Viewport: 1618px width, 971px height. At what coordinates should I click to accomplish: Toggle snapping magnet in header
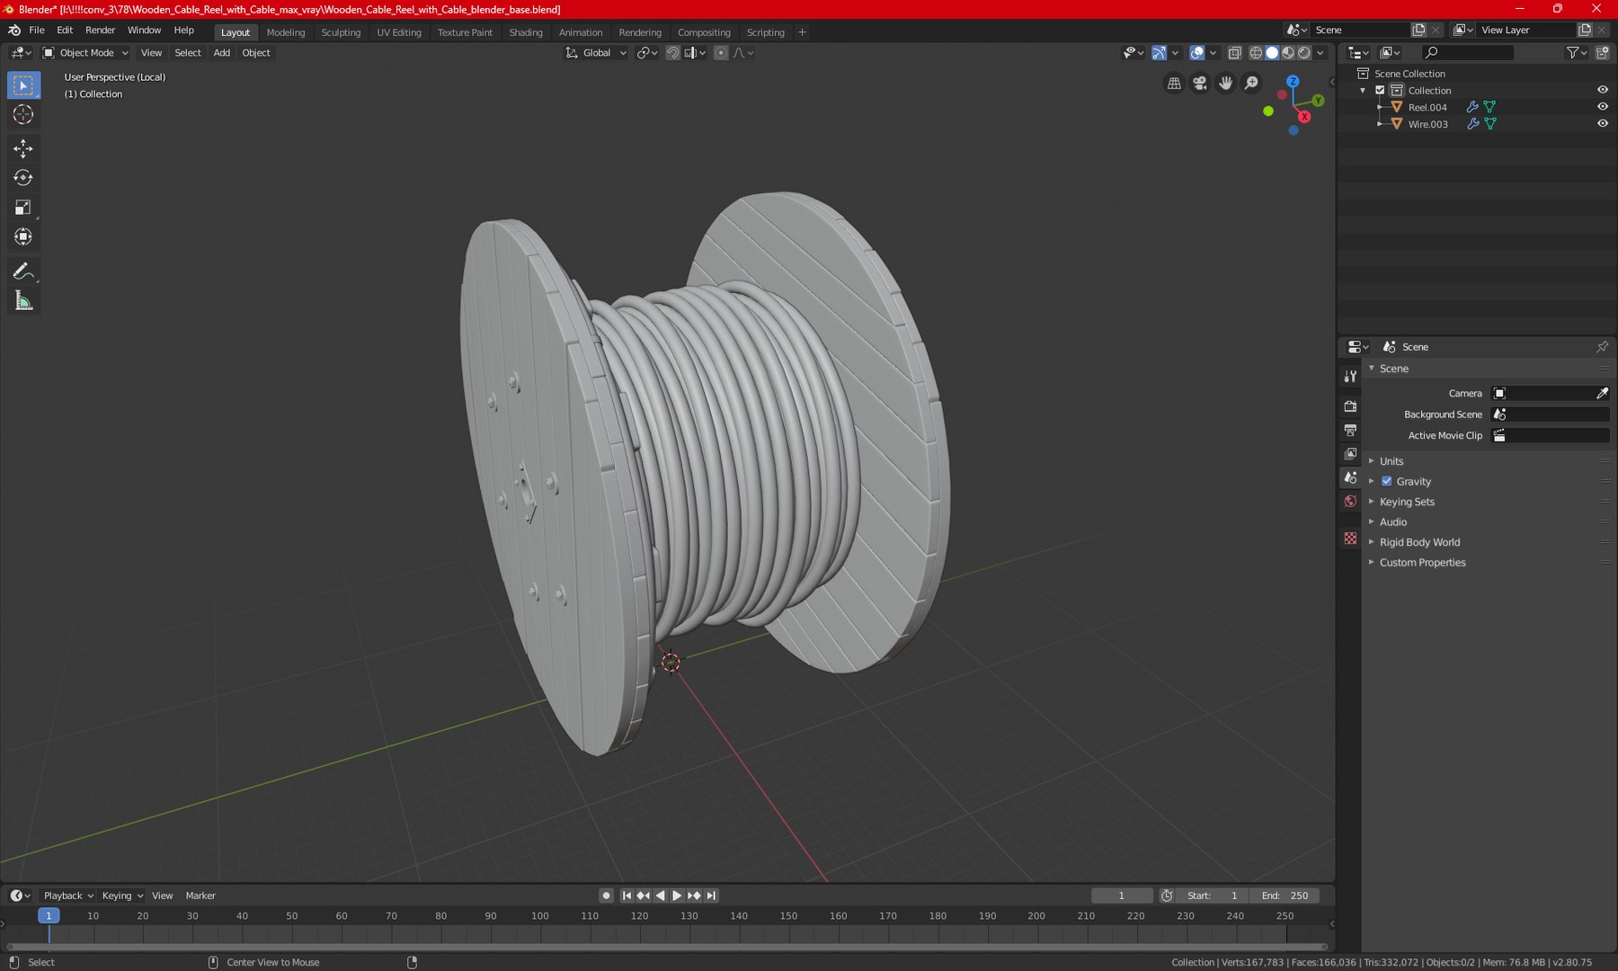(x=672, y=53)
